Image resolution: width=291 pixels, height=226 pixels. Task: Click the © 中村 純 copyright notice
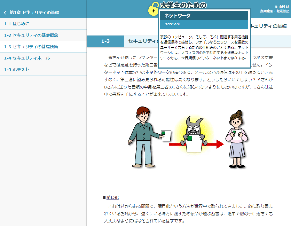pyautogui.click(x=281, y=7)
